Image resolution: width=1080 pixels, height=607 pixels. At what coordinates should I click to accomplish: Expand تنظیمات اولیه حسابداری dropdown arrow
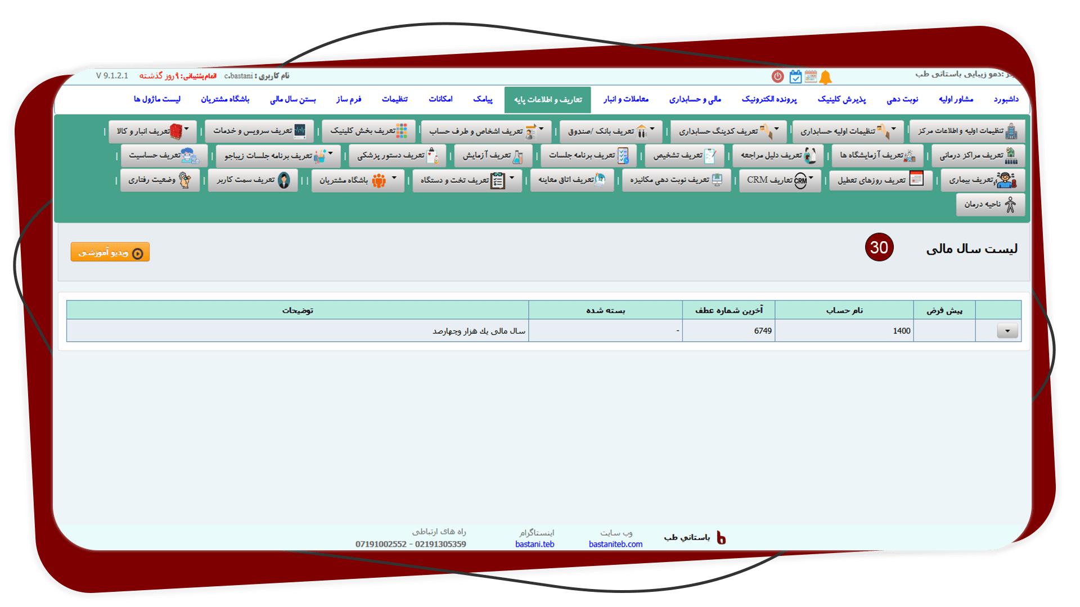click(x=894, y=129)
